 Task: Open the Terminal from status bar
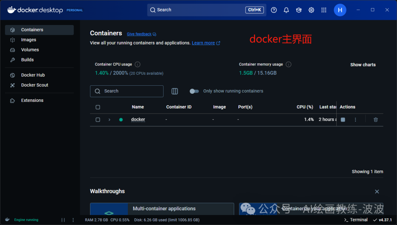coord(356,220)
